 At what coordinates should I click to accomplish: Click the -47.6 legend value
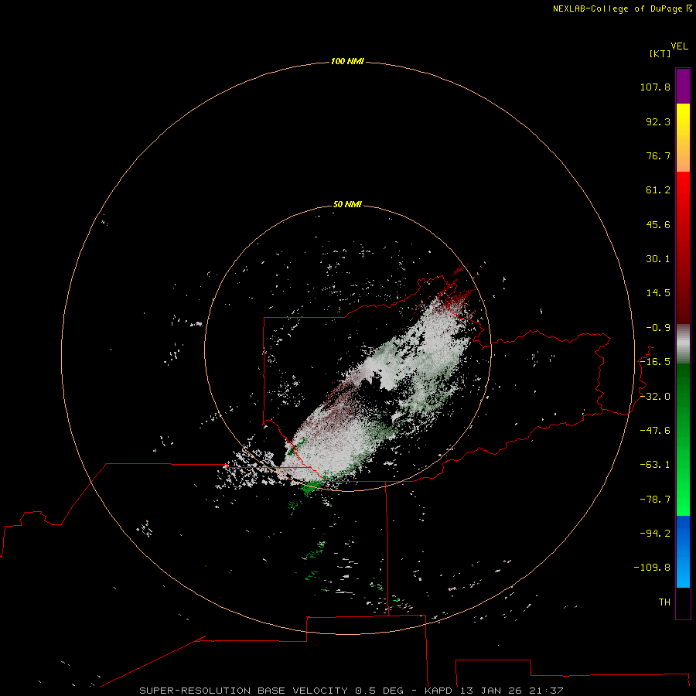click(655, 431)
